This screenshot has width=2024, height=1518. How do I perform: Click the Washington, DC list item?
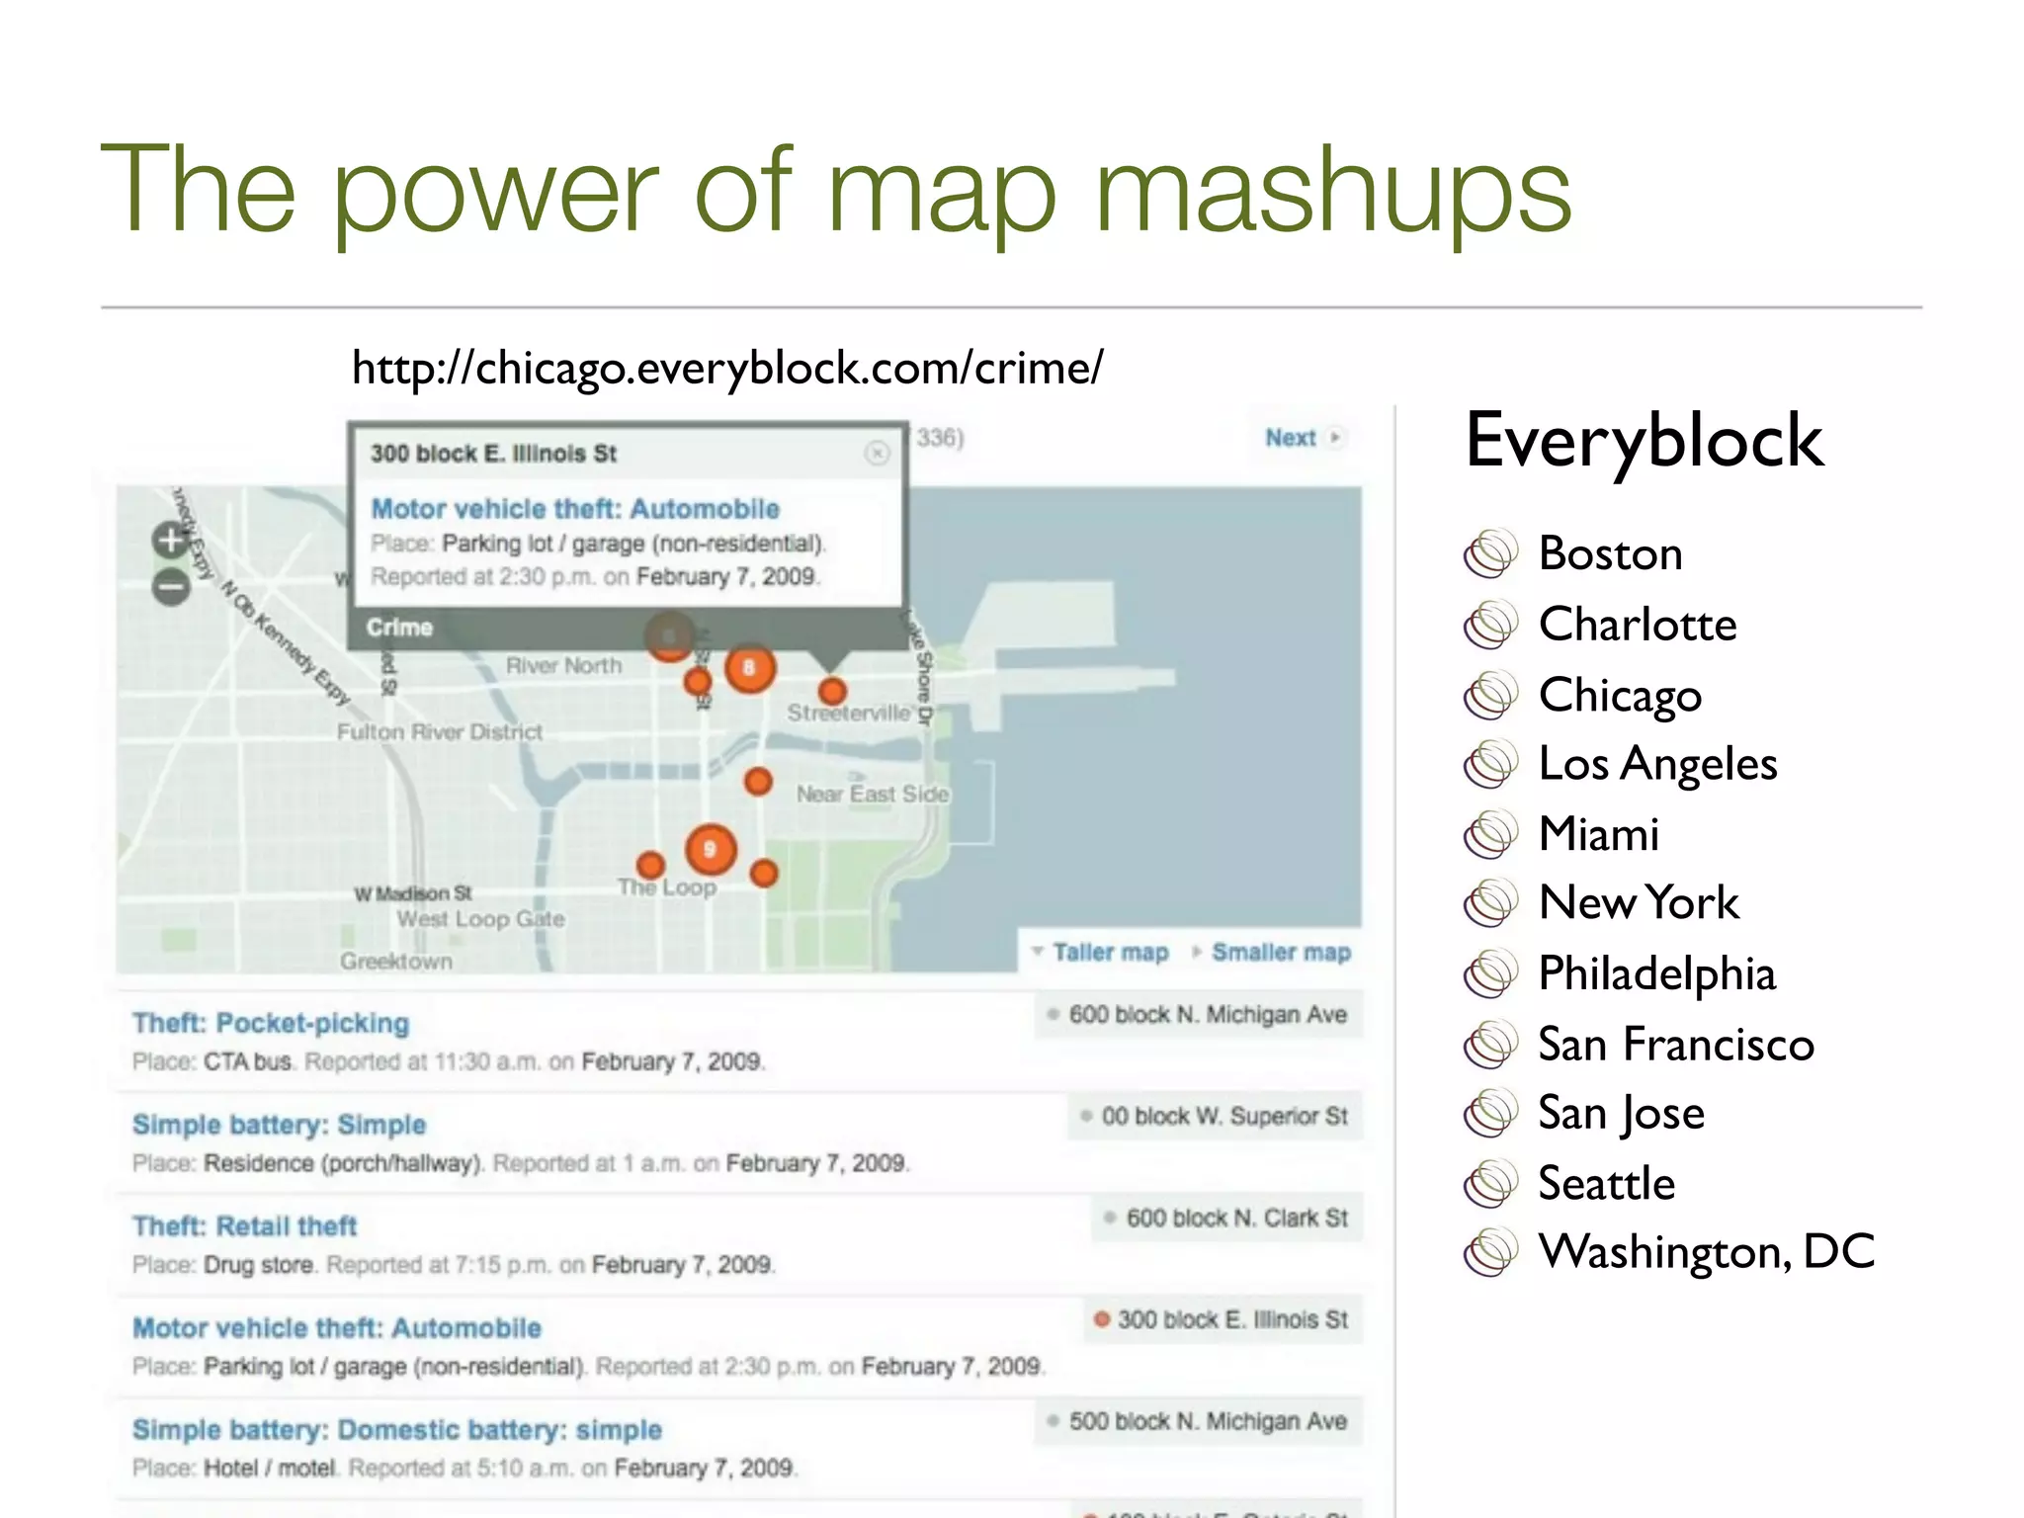coord(1706,1252)
